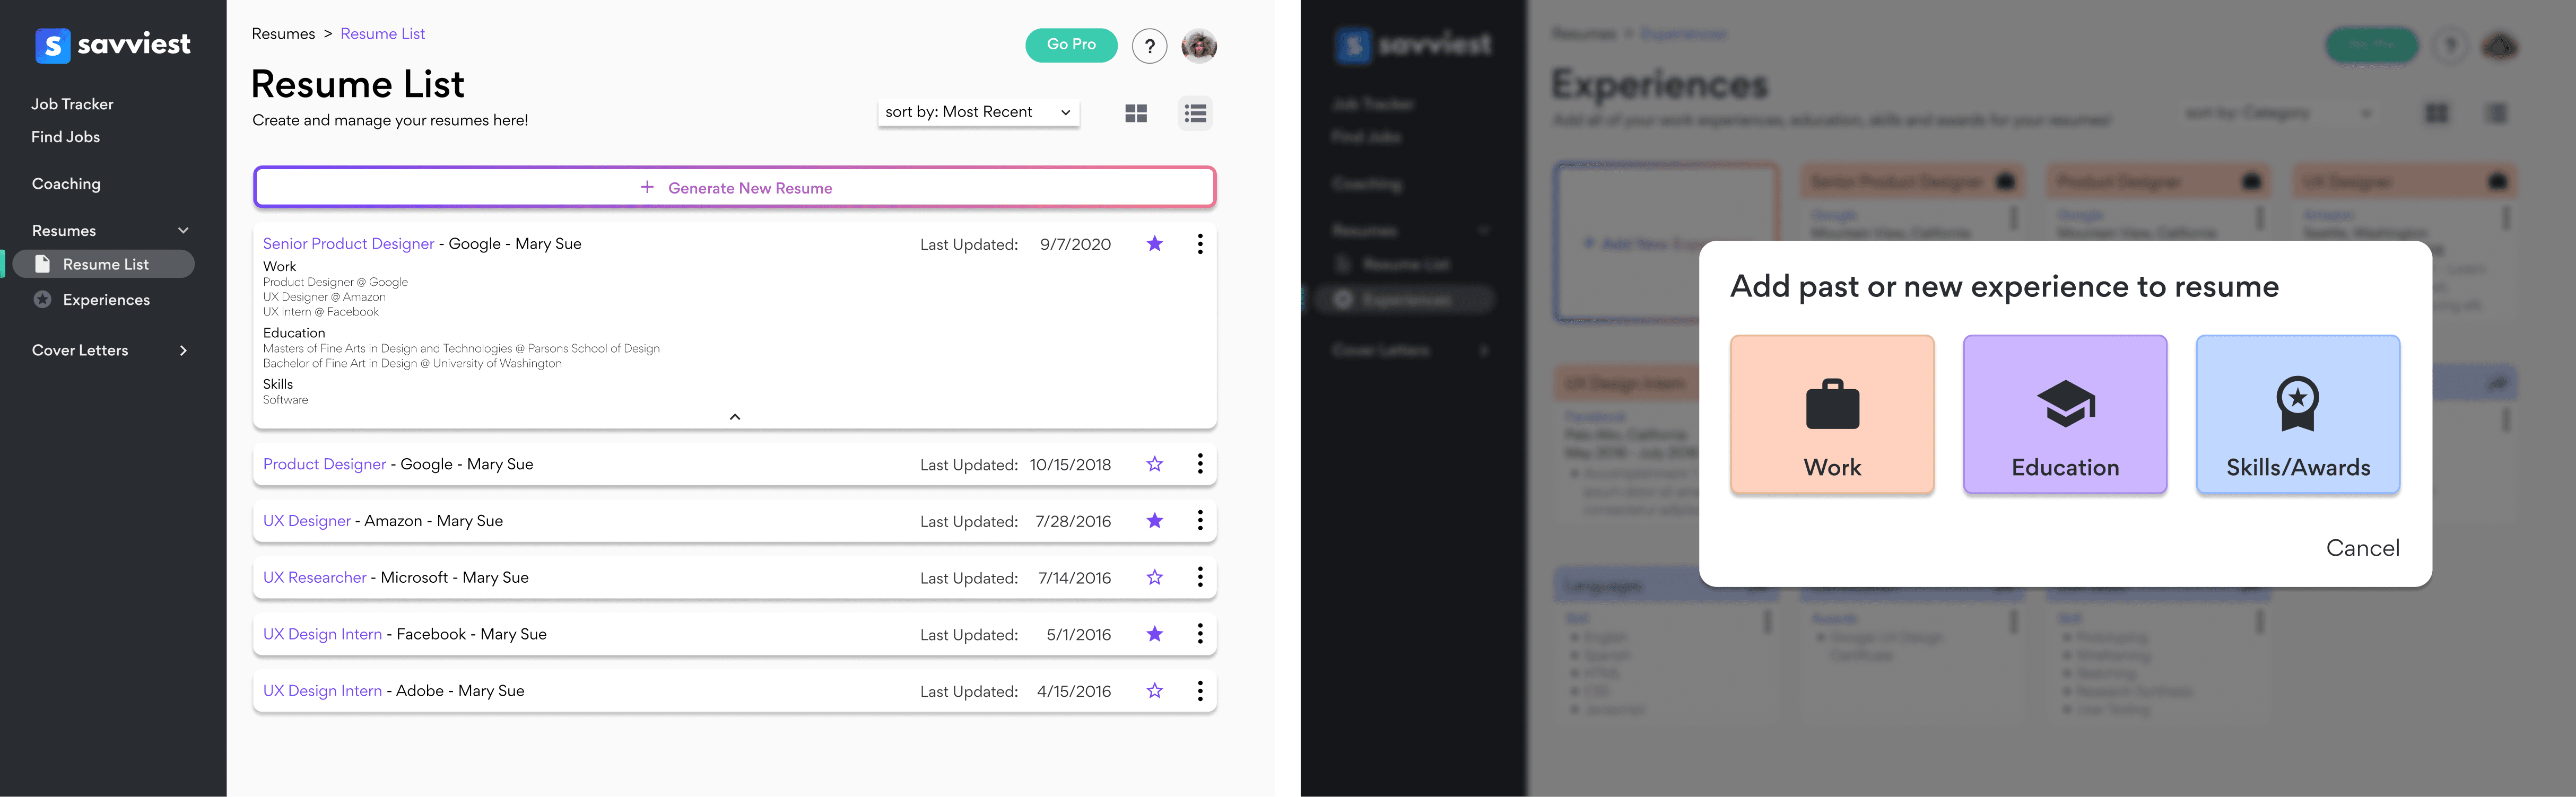
Task: Open the user profile avatar
Action: coord(1198,46)
